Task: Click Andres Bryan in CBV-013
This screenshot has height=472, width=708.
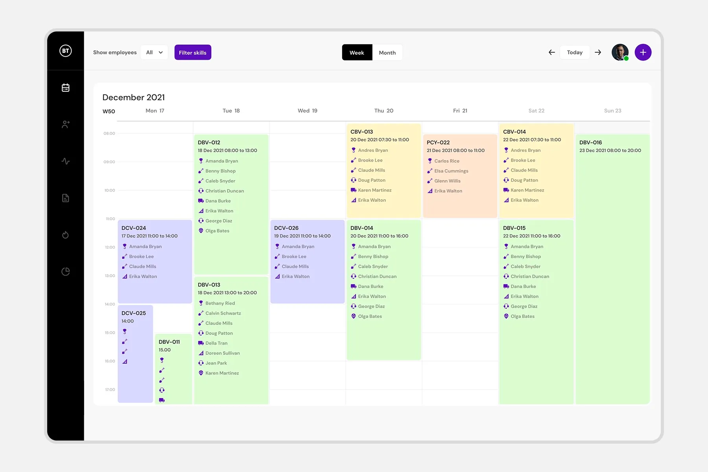Action: [373, 150]
